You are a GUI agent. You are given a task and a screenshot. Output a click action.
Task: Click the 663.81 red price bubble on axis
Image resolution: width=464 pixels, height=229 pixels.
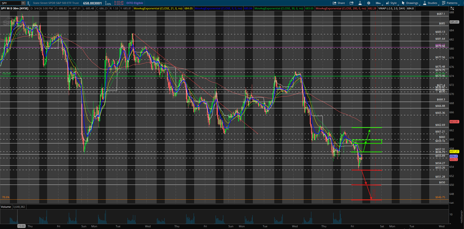(x=454, y=122)
